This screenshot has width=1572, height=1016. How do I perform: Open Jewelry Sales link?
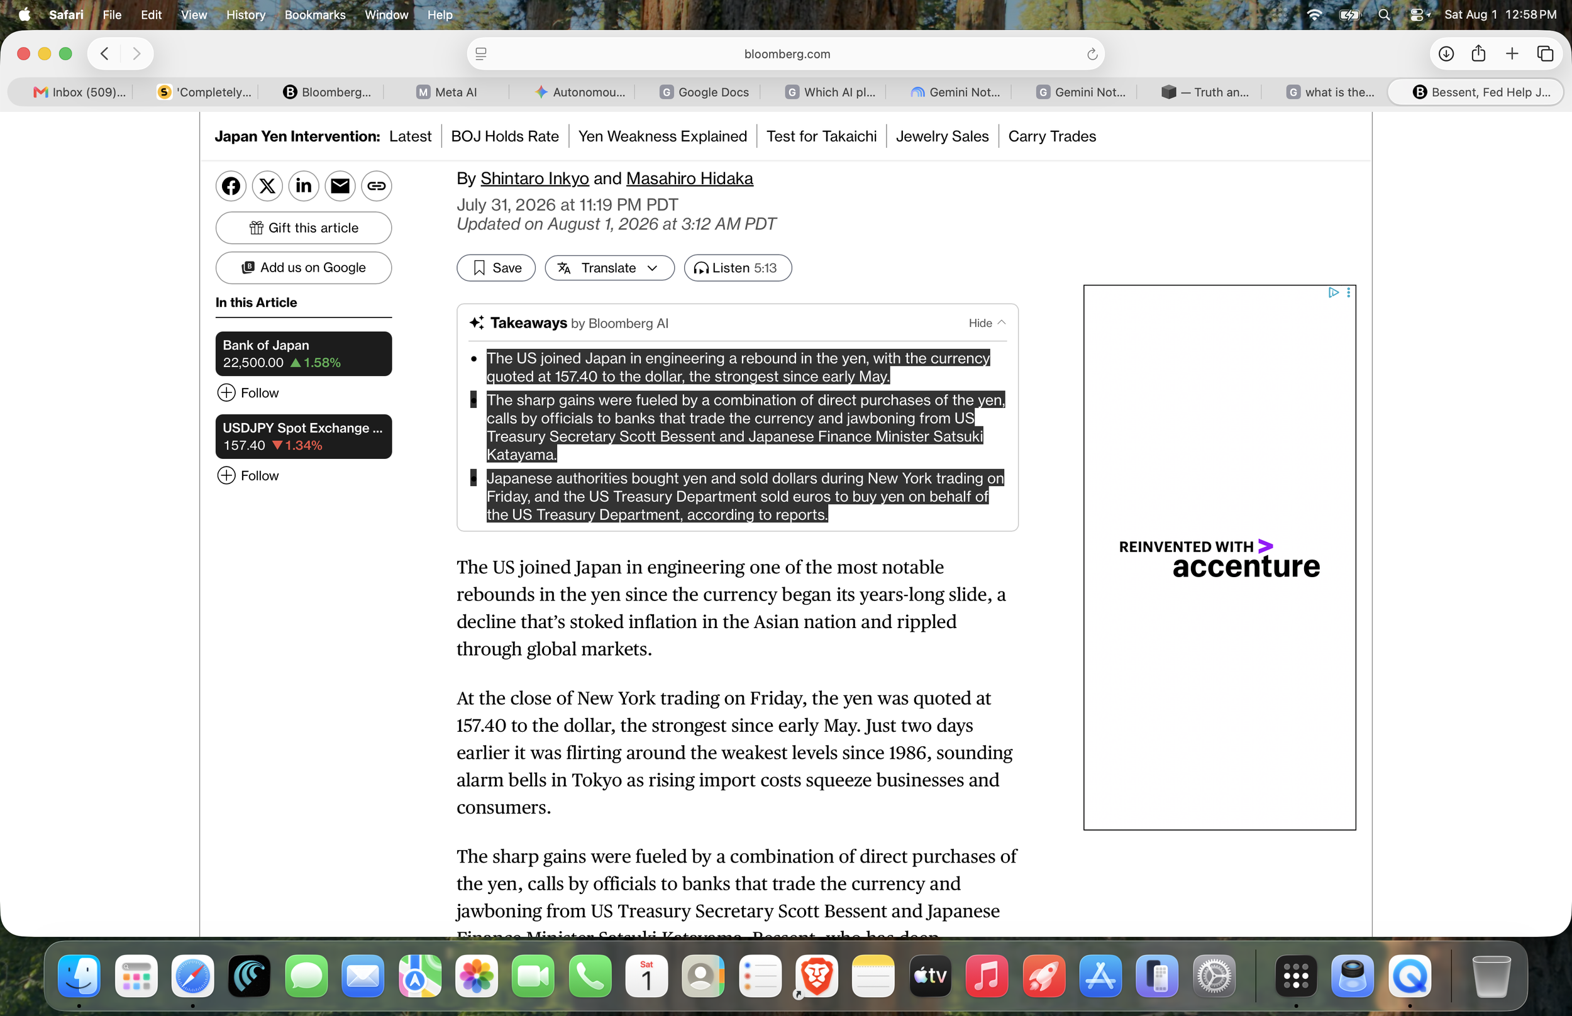tap(942, 136)
